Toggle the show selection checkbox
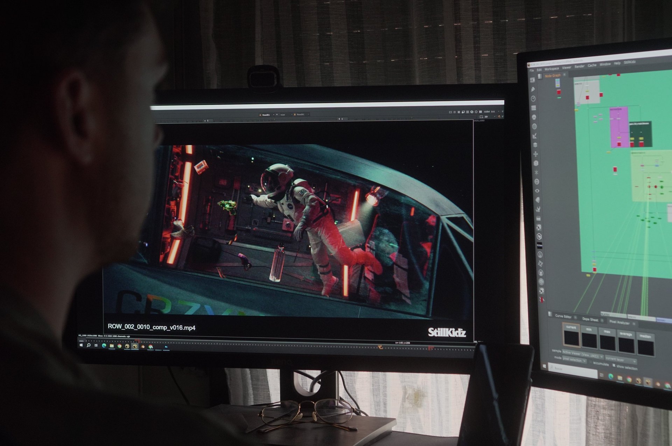This screenshot has width=672, height=446. 614,365
